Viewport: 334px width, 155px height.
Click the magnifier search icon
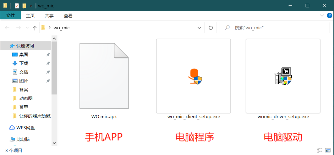(228, 28)
